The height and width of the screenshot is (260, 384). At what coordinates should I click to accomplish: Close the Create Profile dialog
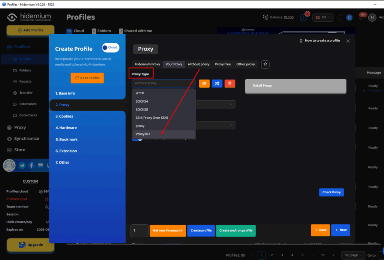click(x=348, y=41)
